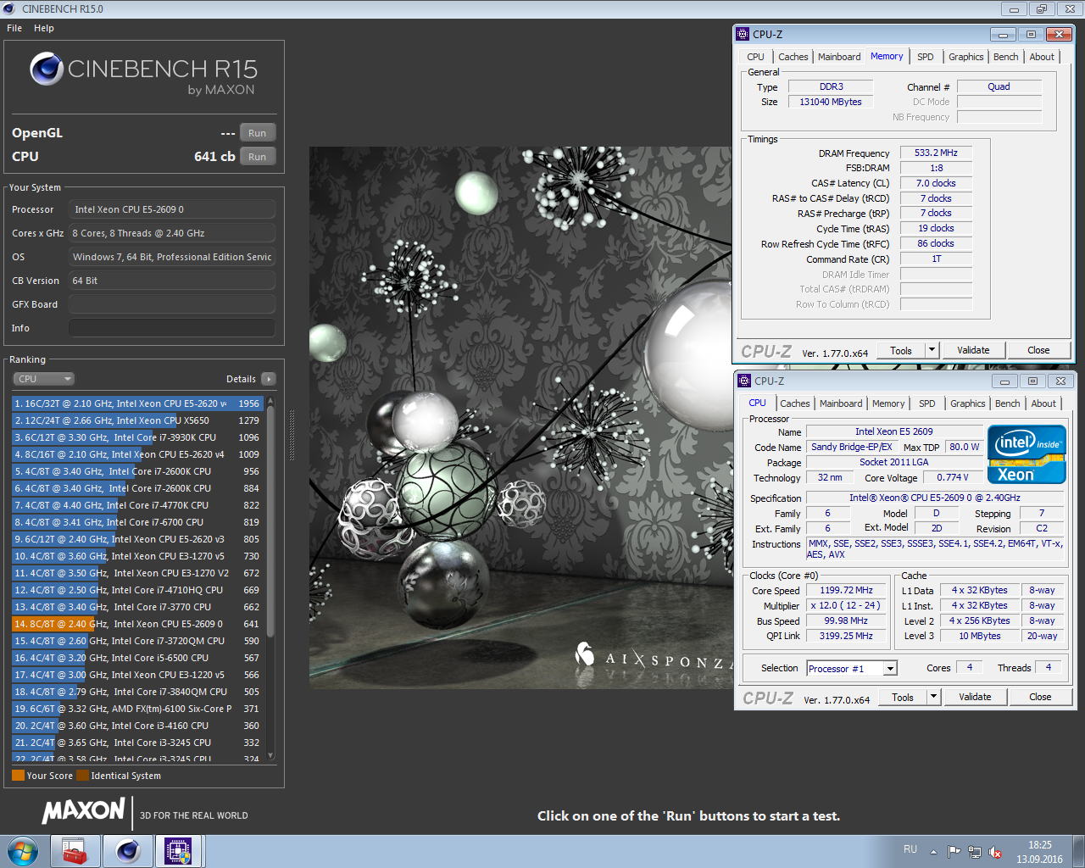This screenshot has width=1085, height=868.
Task: Click the CPU-Z taskbar icon
Action: (178, 850)
